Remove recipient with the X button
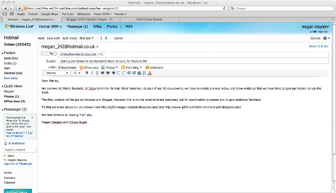This screenshot has width=336, height=193. 102,55
